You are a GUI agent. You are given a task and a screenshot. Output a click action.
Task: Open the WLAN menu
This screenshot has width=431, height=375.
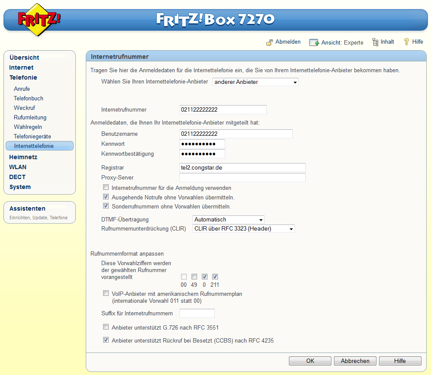coord(18,167)
